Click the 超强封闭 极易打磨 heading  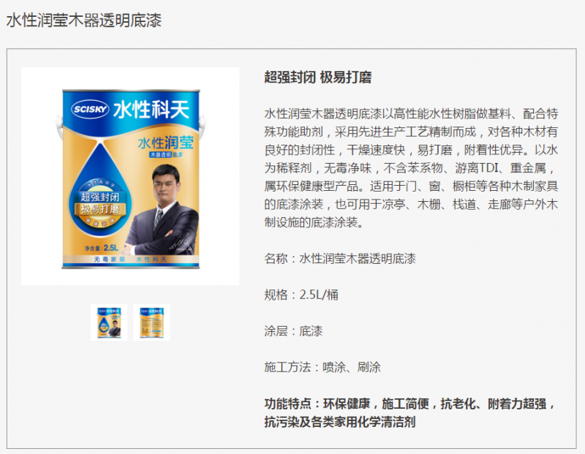pyautogui.click(x=318, y=77)
